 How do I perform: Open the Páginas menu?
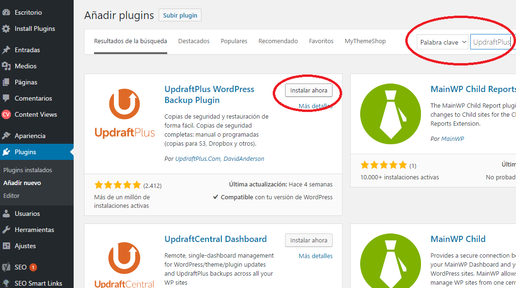pos(26,82)
